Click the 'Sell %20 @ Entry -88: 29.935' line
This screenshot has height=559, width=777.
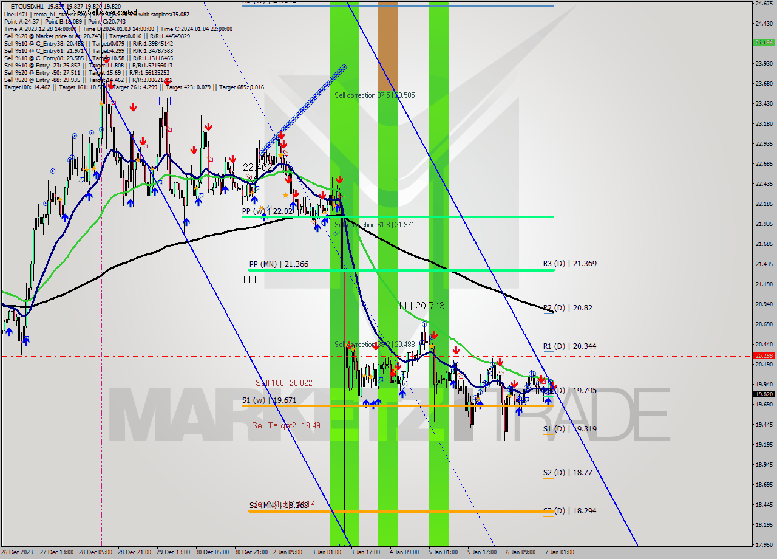[88, 80]
